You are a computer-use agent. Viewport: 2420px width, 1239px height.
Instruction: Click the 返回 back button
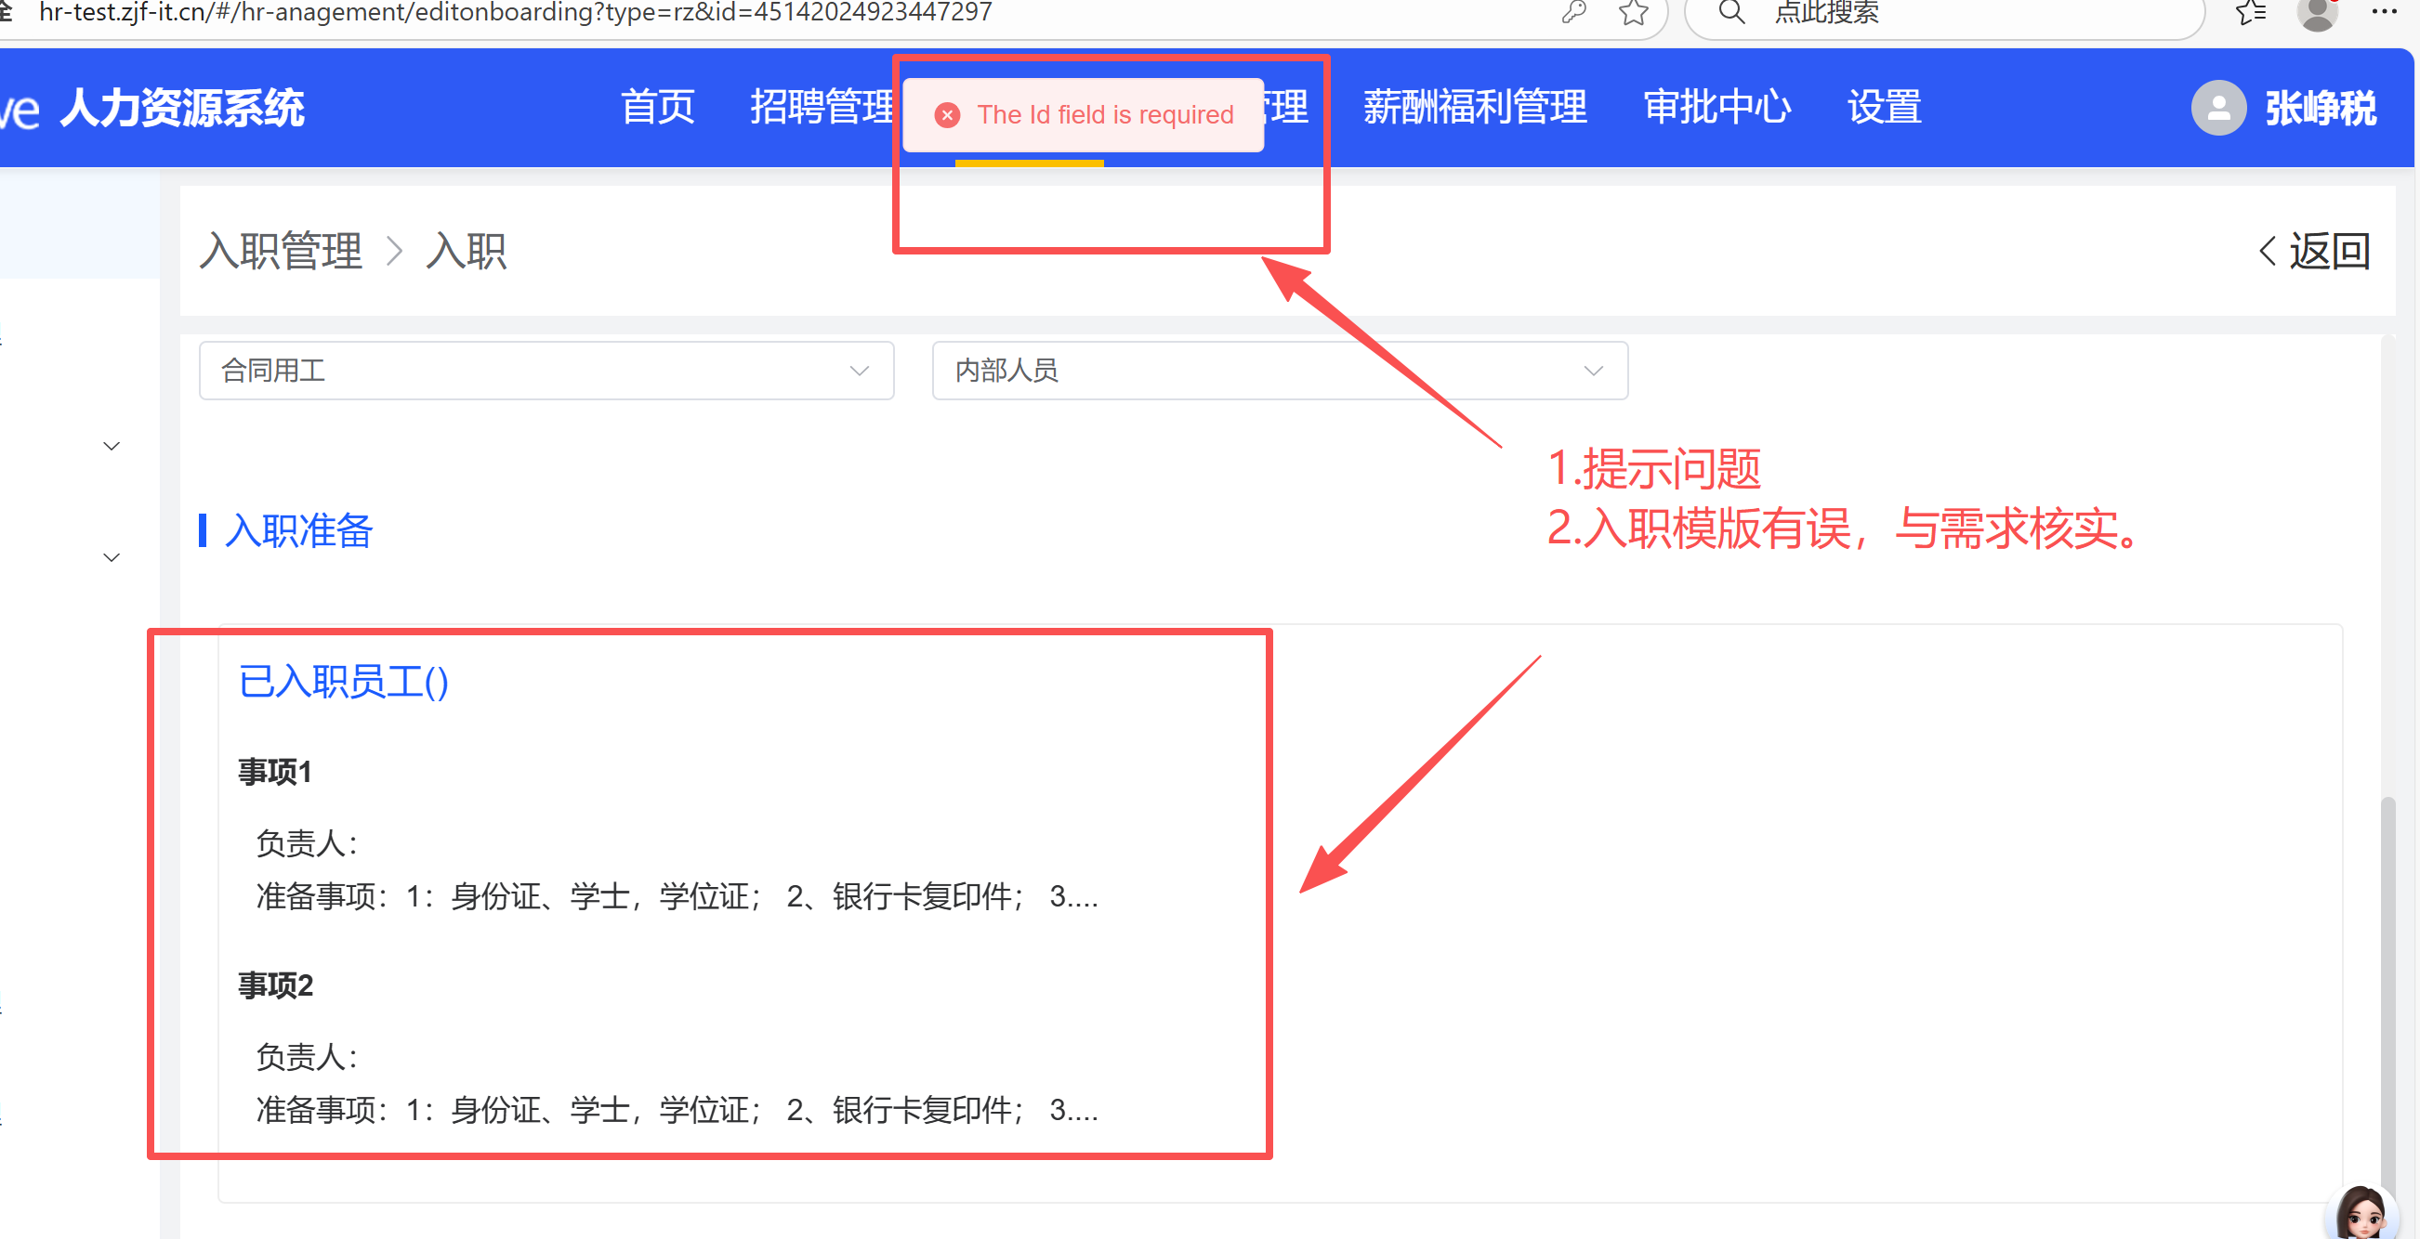[x=2315, y=251]
